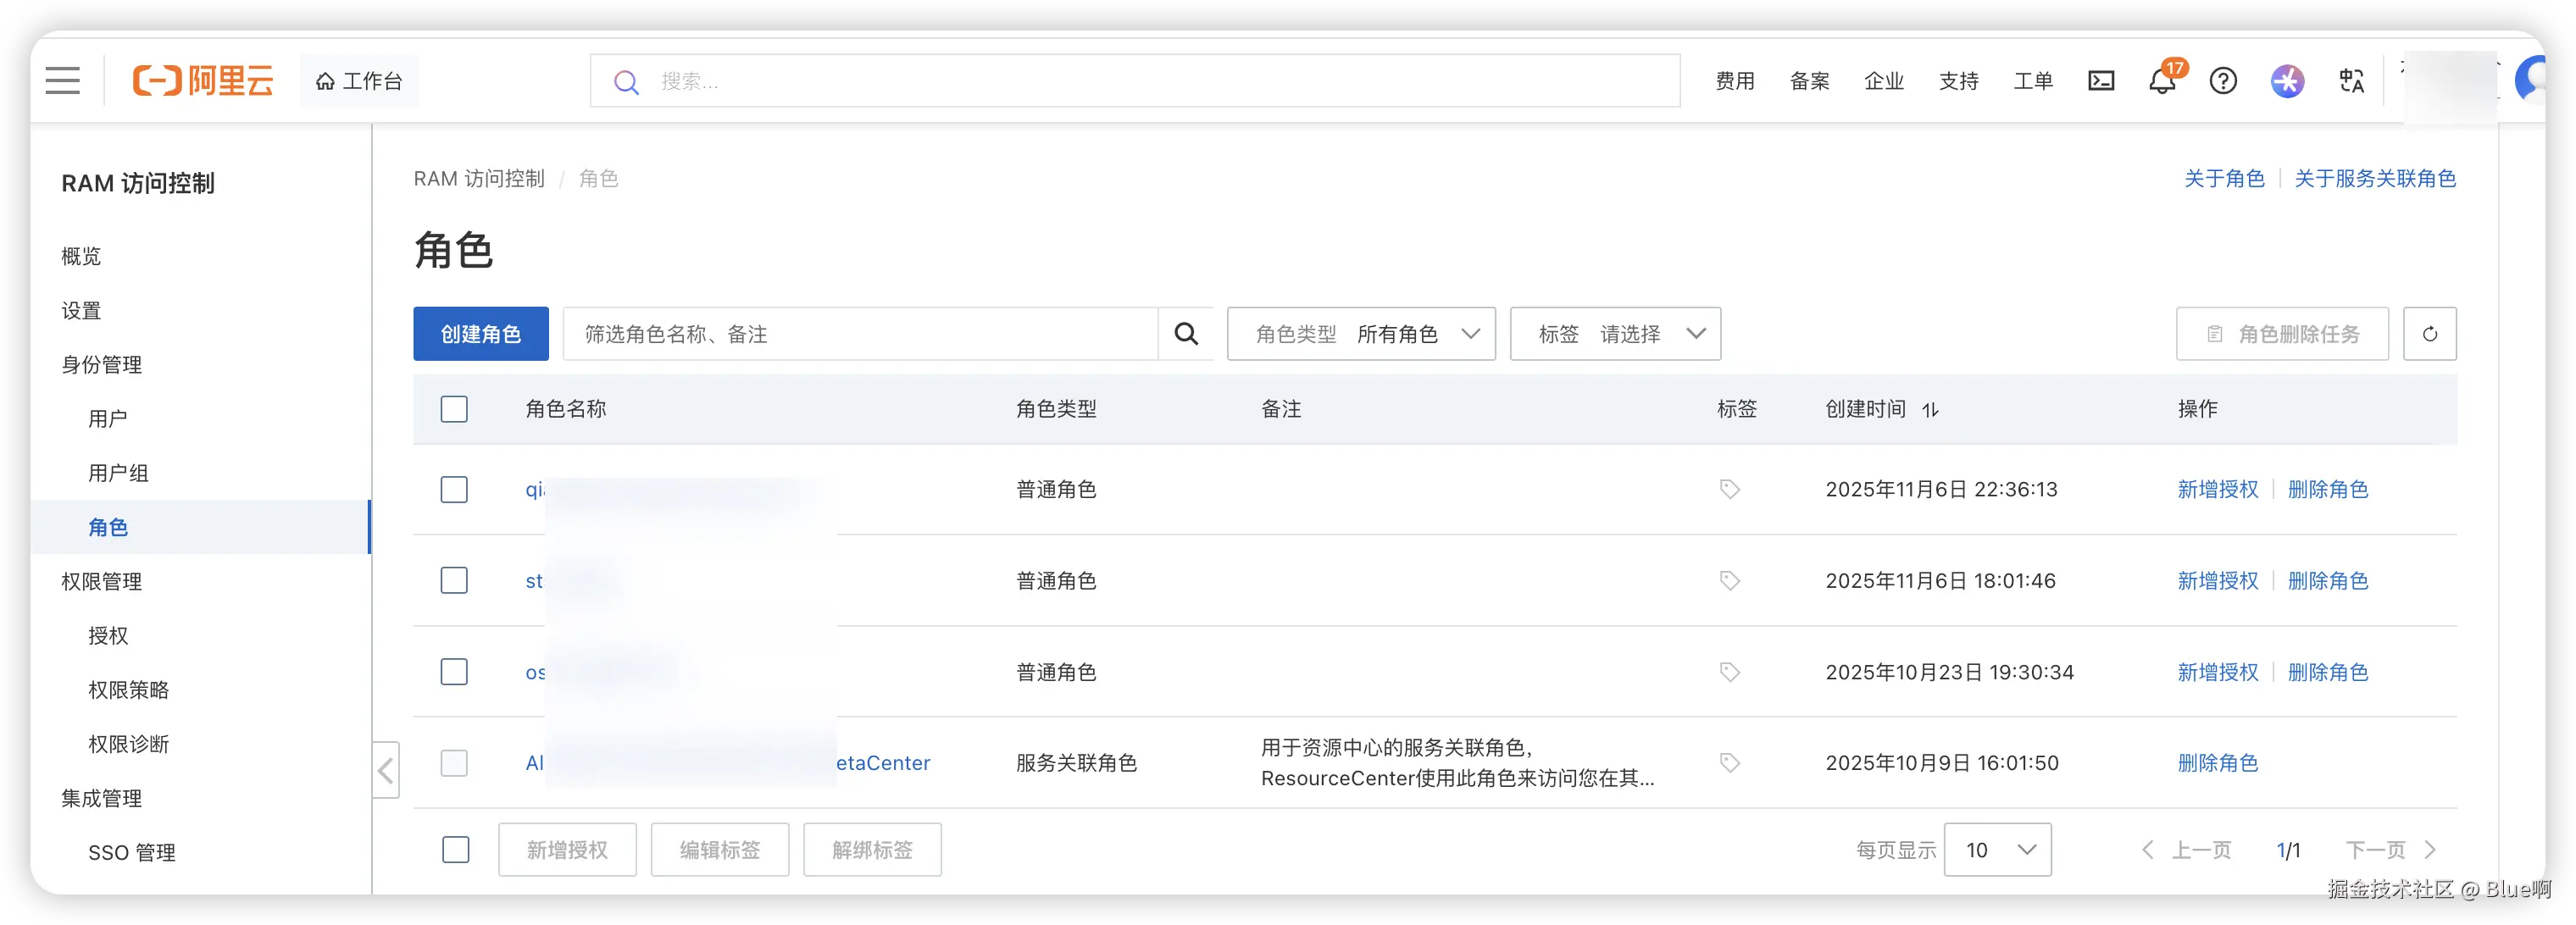Open the AI assistant star icon
The width and height of the screenshot is (2576, 925).
[x=2287, y=81]
